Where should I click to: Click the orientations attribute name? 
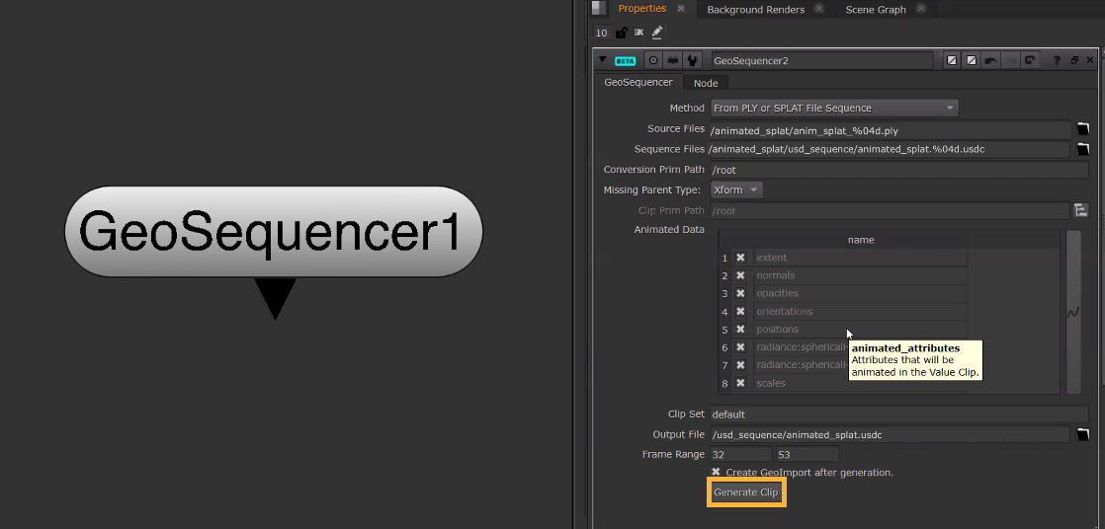785,311
